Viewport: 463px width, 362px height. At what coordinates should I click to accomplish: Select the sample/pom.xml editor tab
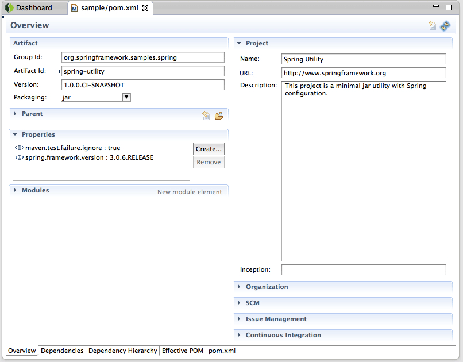pos(110,8)
